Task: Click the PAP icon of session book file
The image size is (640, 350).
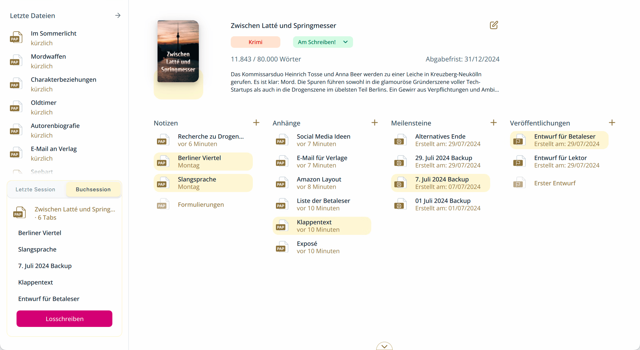Action: pyautogui.click(x=20, y=213)
